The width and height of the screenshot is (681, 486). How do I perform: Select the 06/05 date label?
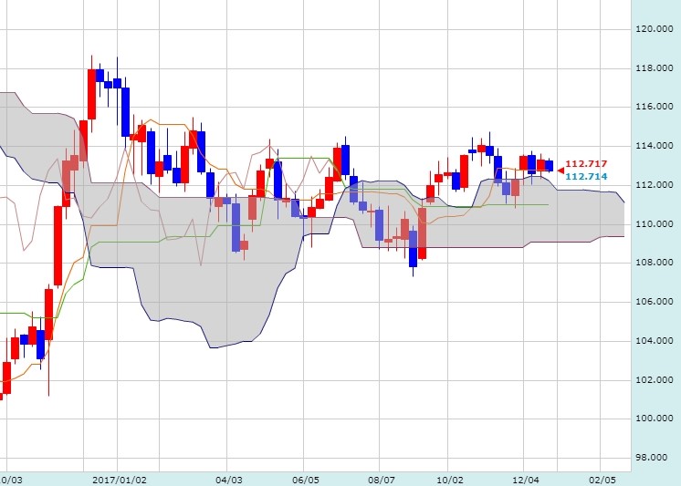click(x=305, y=480)
